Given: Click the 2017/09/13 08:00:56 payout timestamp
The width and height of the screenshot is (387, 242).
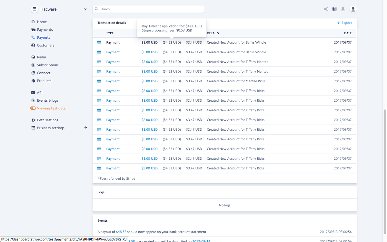Looking at the screenshot, I should tap(336, 232).
